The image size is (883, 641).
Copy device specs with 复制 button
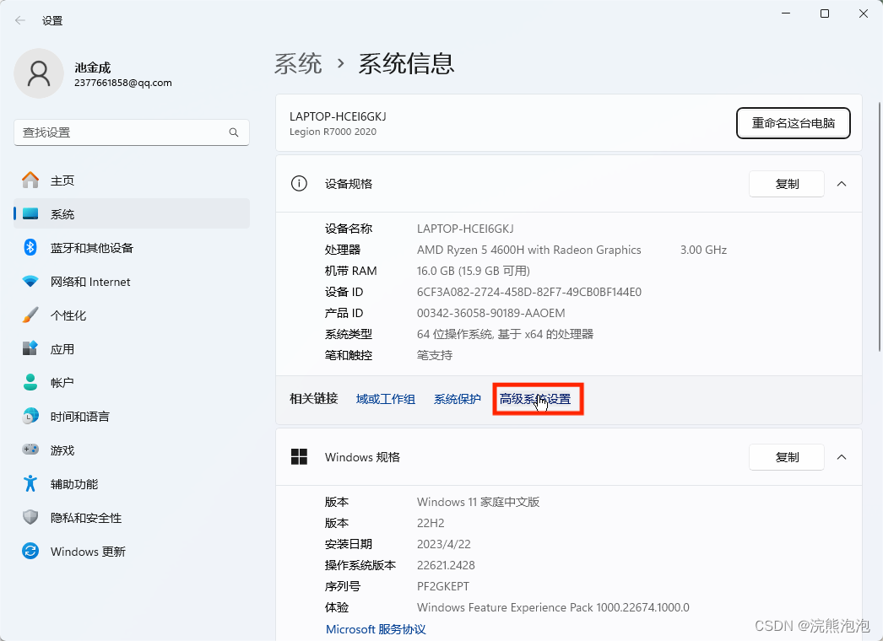[787, 184]
